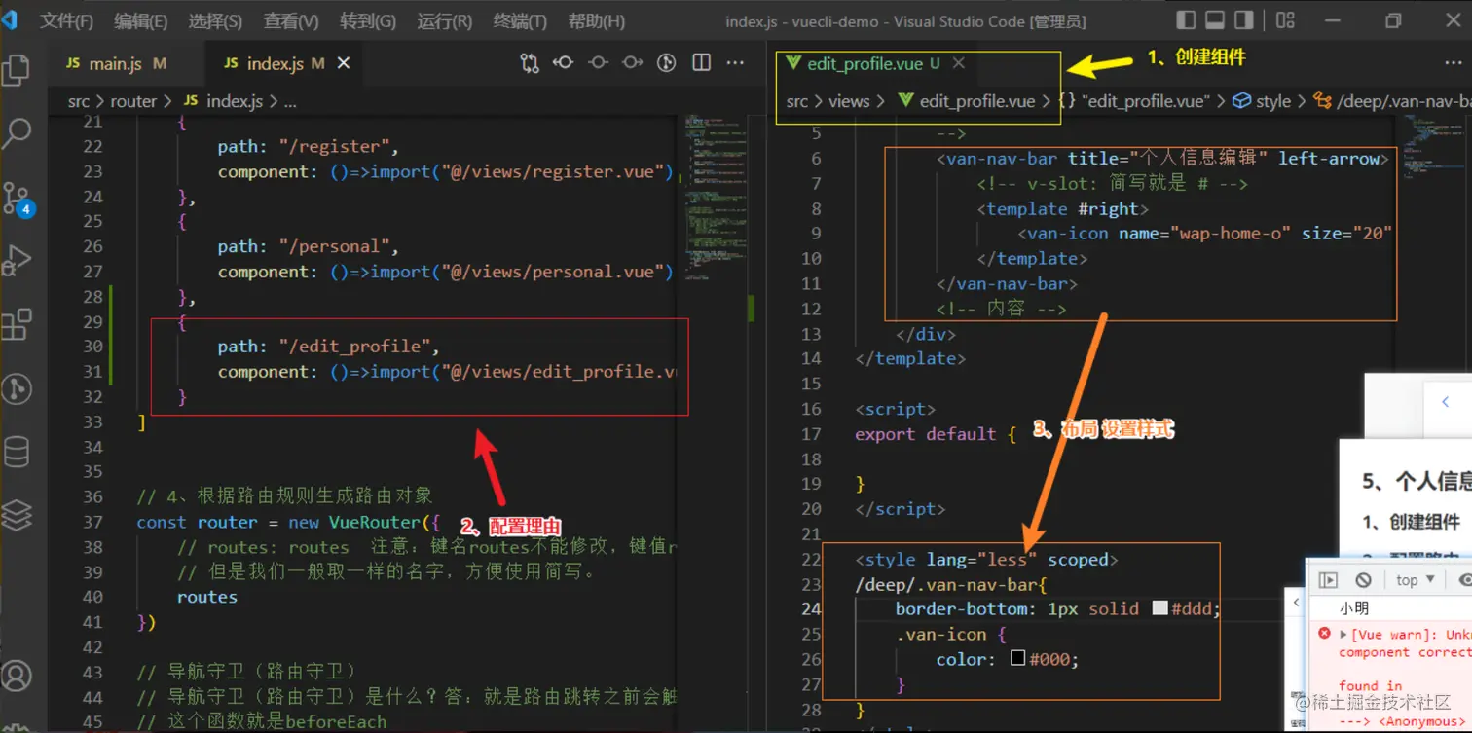Toggle the bottom panel layout icon

(1214, 19)
